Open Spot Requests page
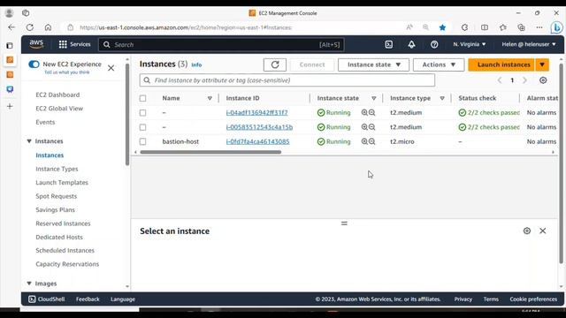This screenshot has width=566, height=318. [x=56, y=196]
